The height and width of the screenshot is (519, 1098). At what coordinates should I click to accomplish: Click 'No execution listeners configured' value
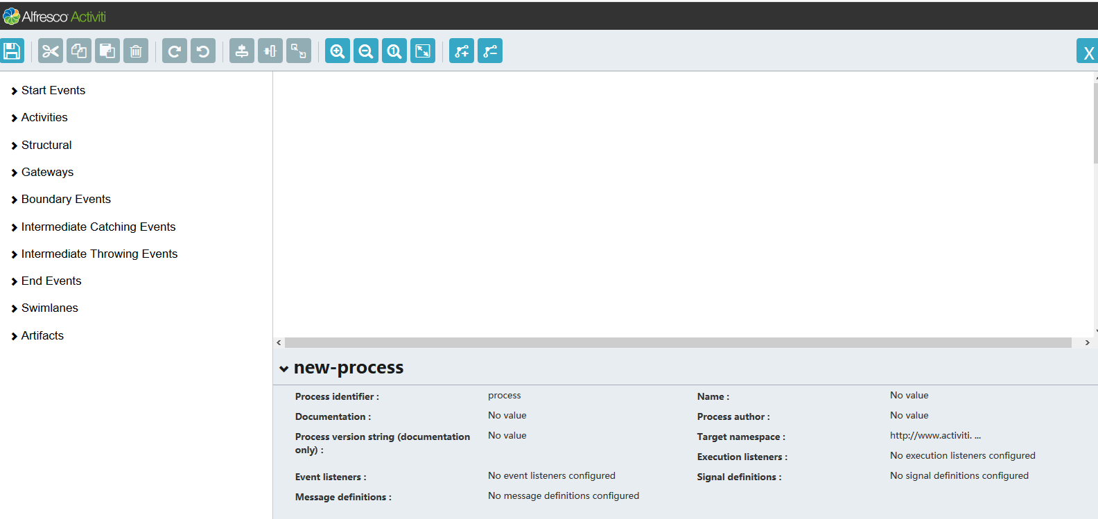963,456
